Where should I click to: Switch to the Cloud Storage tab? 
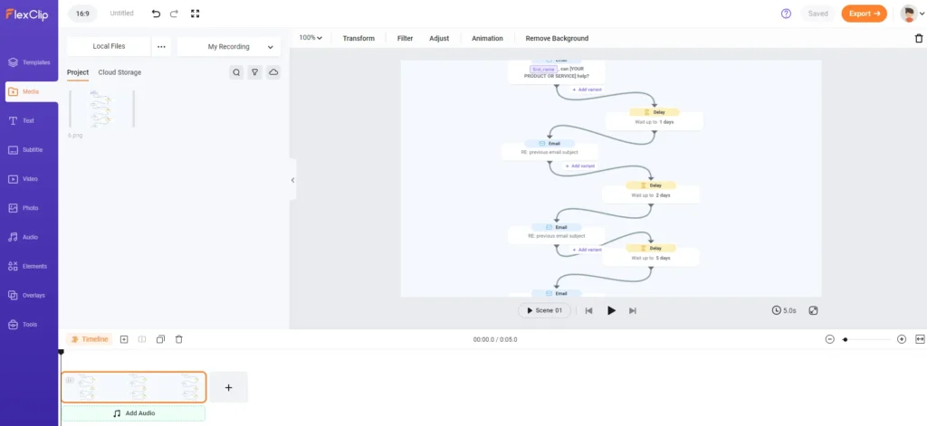119,72
